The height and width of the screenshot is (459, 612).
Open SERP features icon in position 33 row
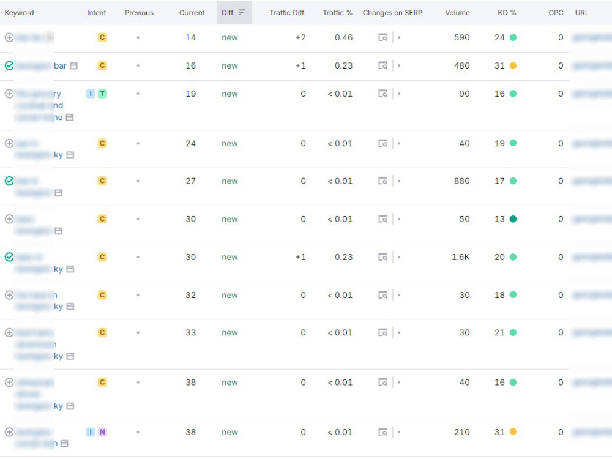pos(70,356)
